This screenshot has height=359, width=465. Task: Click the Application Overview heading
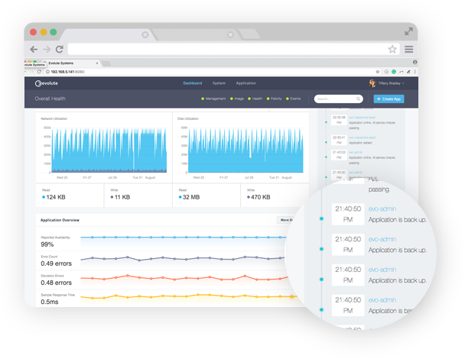(60, 220)
